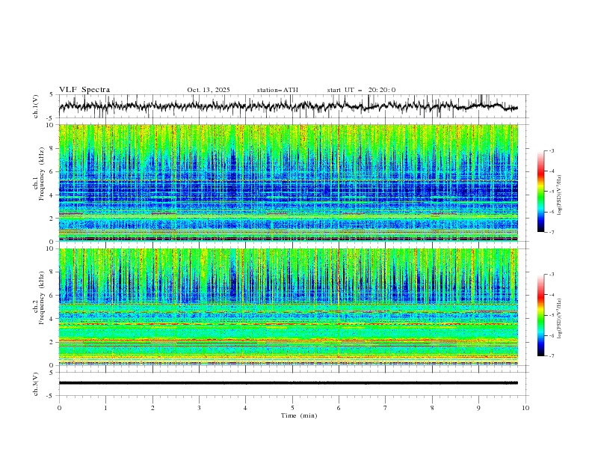
Task: Click the "8" kHz tick on ch.2 axis
Action: click(x=53, y=272)
